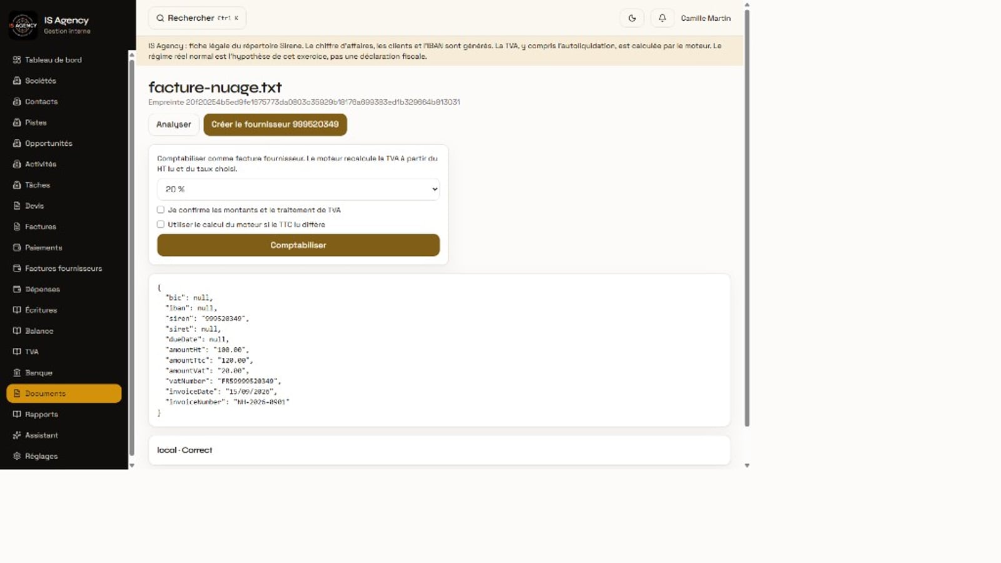Viewport: 1001px width, 563px height.
Task: Open the Réglages menu label
Action: (41, 456)
